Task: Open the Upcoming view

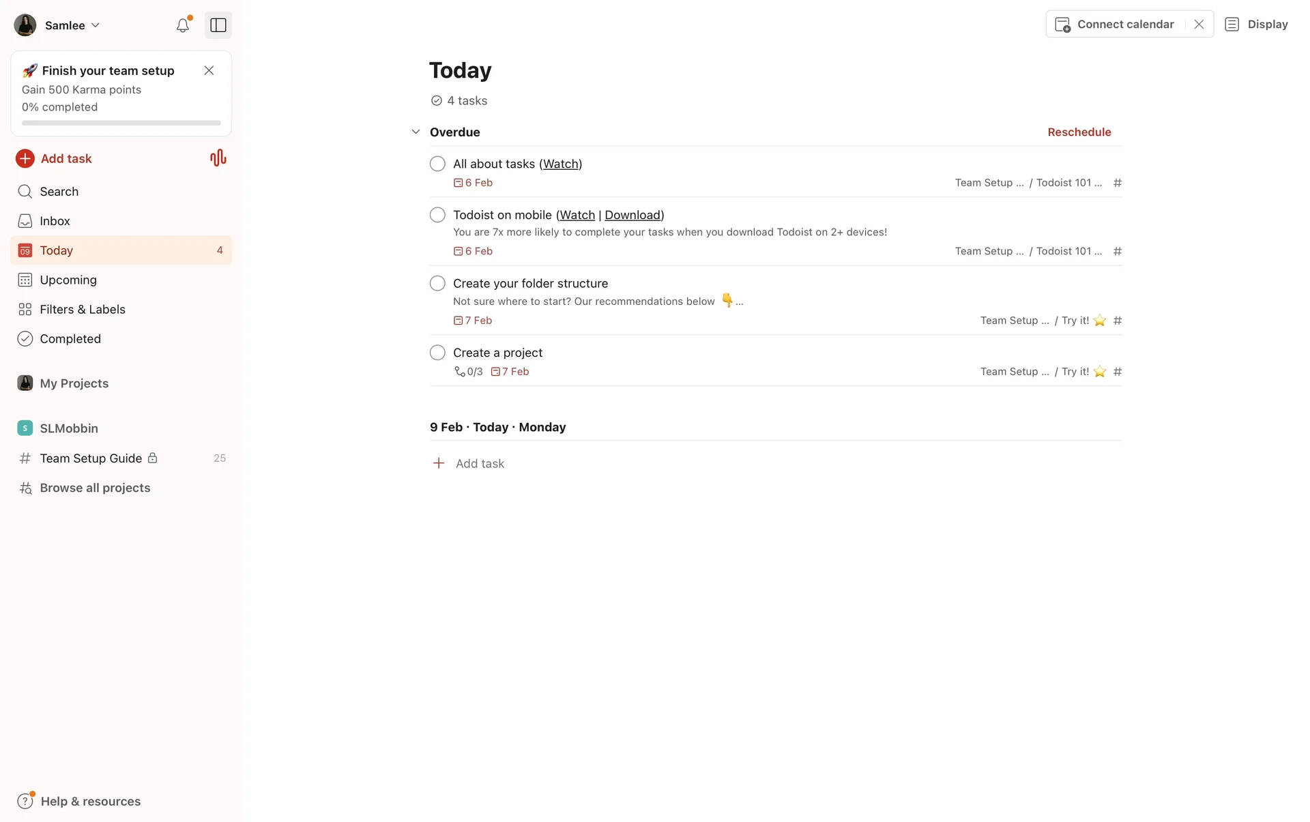Action: pos(68,280)
